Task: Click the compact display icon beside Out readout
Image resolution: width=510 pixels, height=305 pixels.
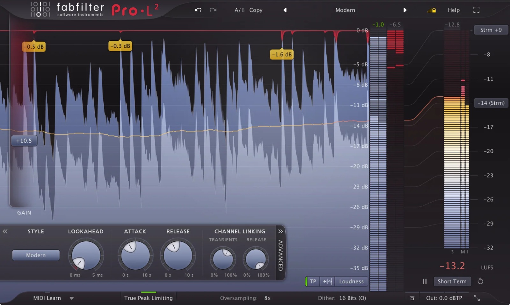Action: 412,298
